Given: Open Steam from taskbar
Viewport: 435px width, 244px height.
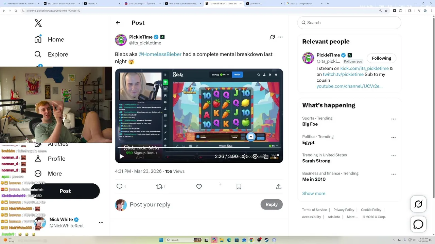Looking at the screenshot, I should click(266, 240).
